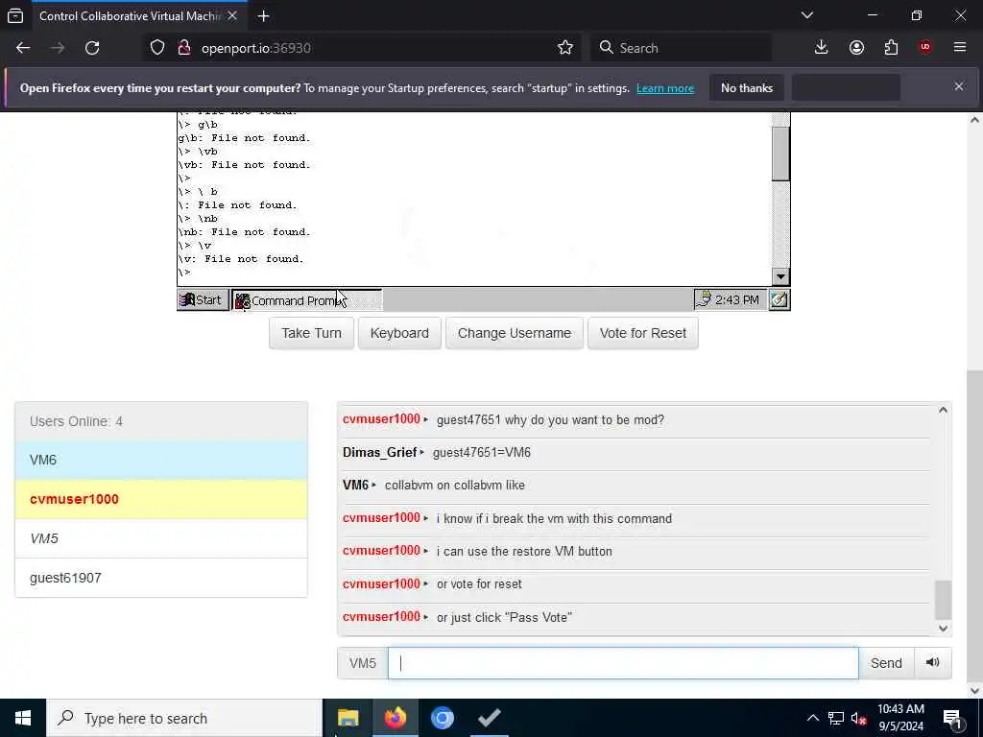Click the chat scrollbar thumb
This screenshot has height=737, width=983.
pos(943,600)
